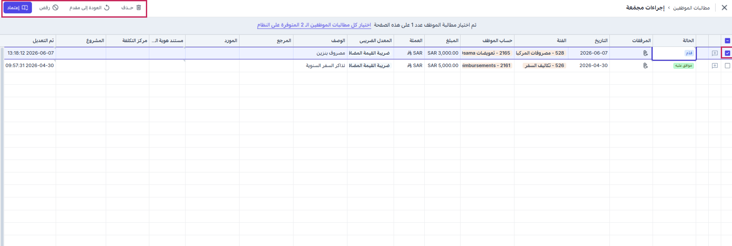Toggle the select-all header checkbox

[727, 41]
